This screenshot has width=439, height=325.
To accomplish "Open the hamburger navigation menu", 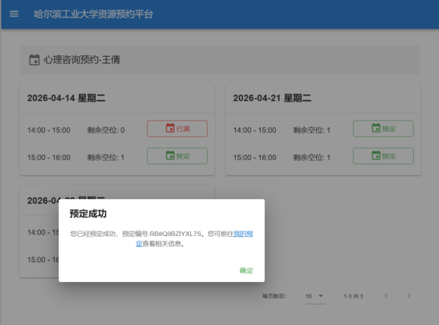I will coord(14,14).
